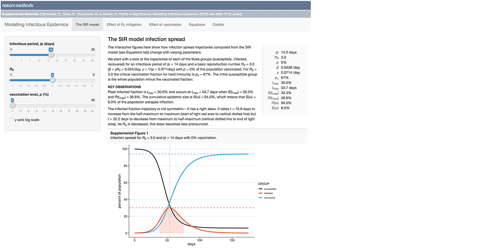Click the vaccination level slider handle
The image size is (497, 248).
coord(12,105)
